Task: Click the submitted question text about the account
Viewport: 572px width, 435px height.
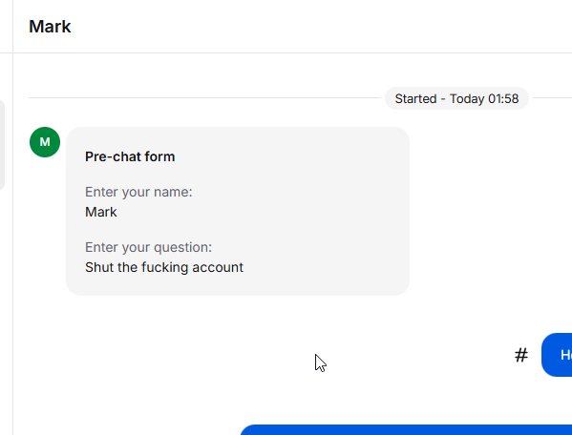Action: pyautogui.click(x=164, y=267)
